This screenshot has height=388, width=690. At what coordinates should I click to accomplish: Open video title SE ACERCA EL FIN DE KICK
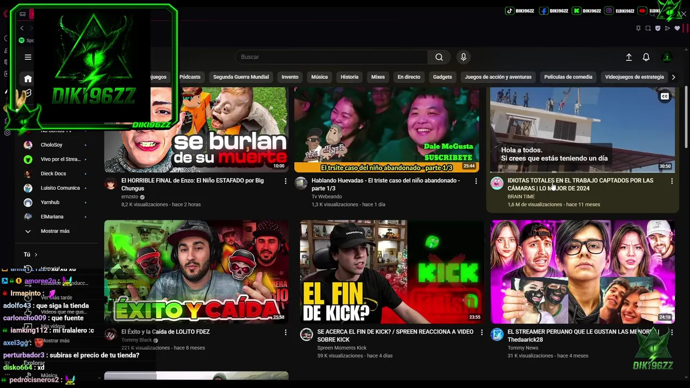tap(395, 336)
